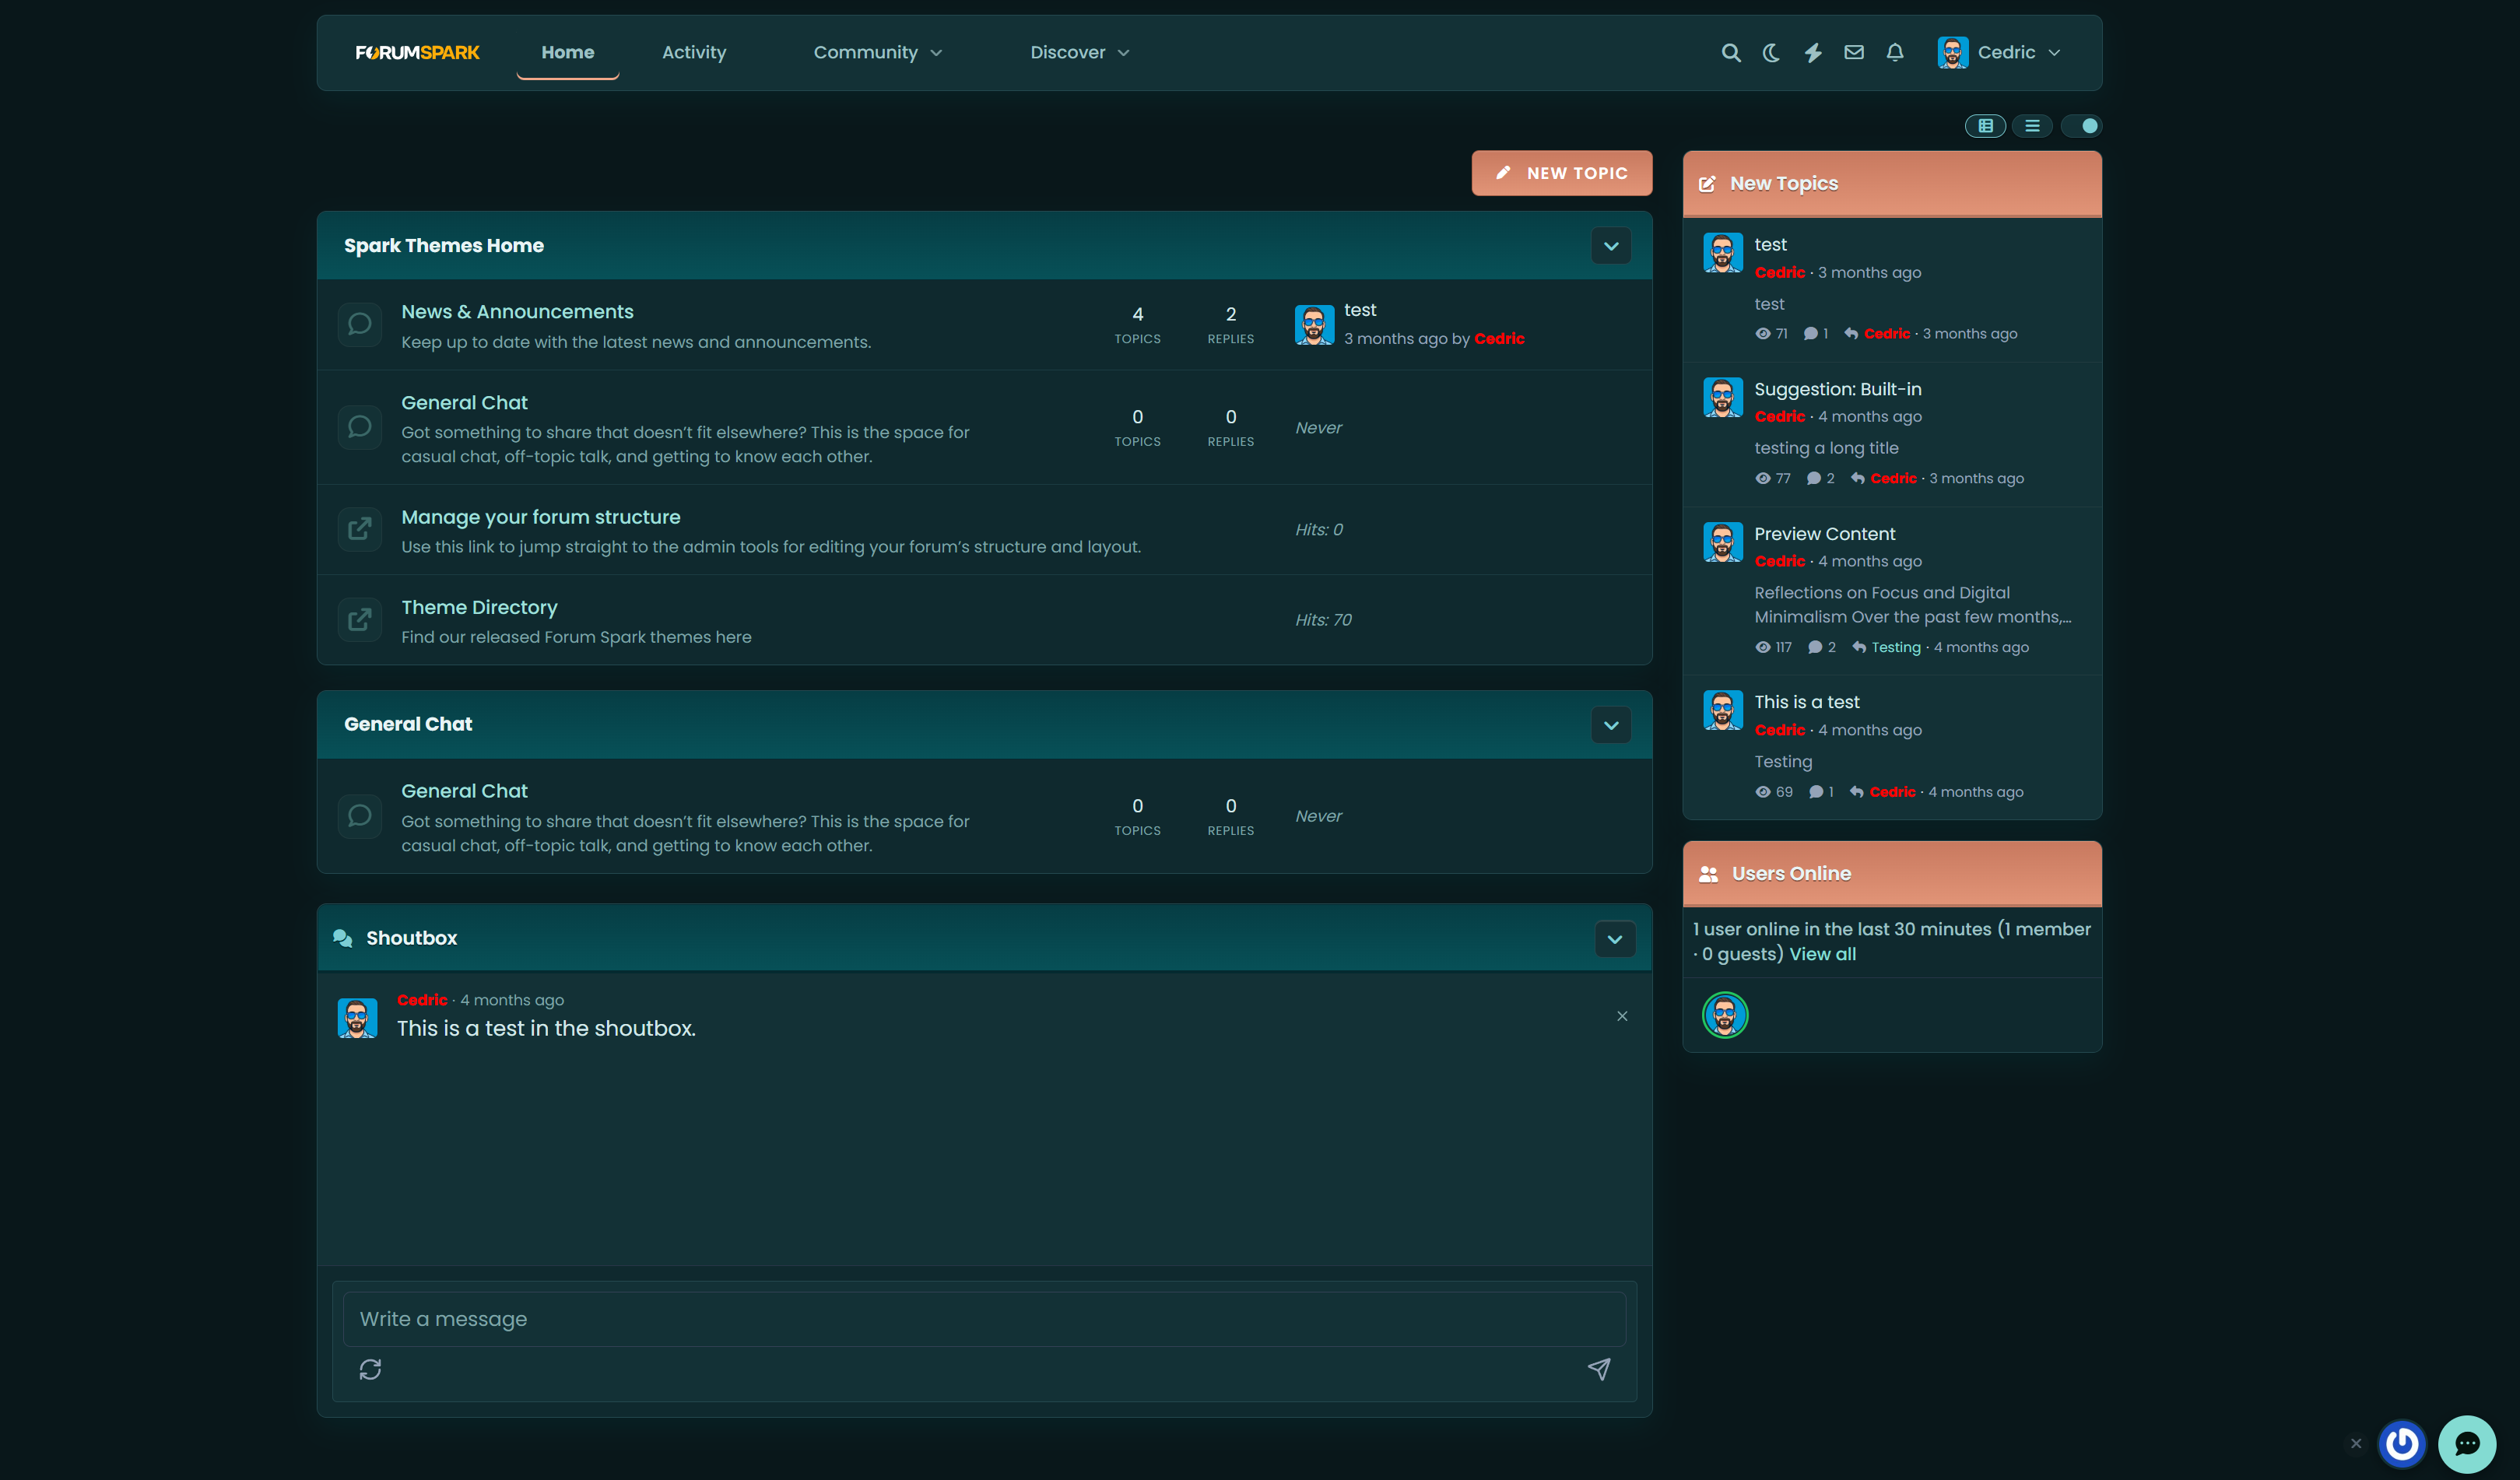This screenshot has width=2520, height=1480.
Task: Switch to grid layout view icon
Action: coord(1985,126)
